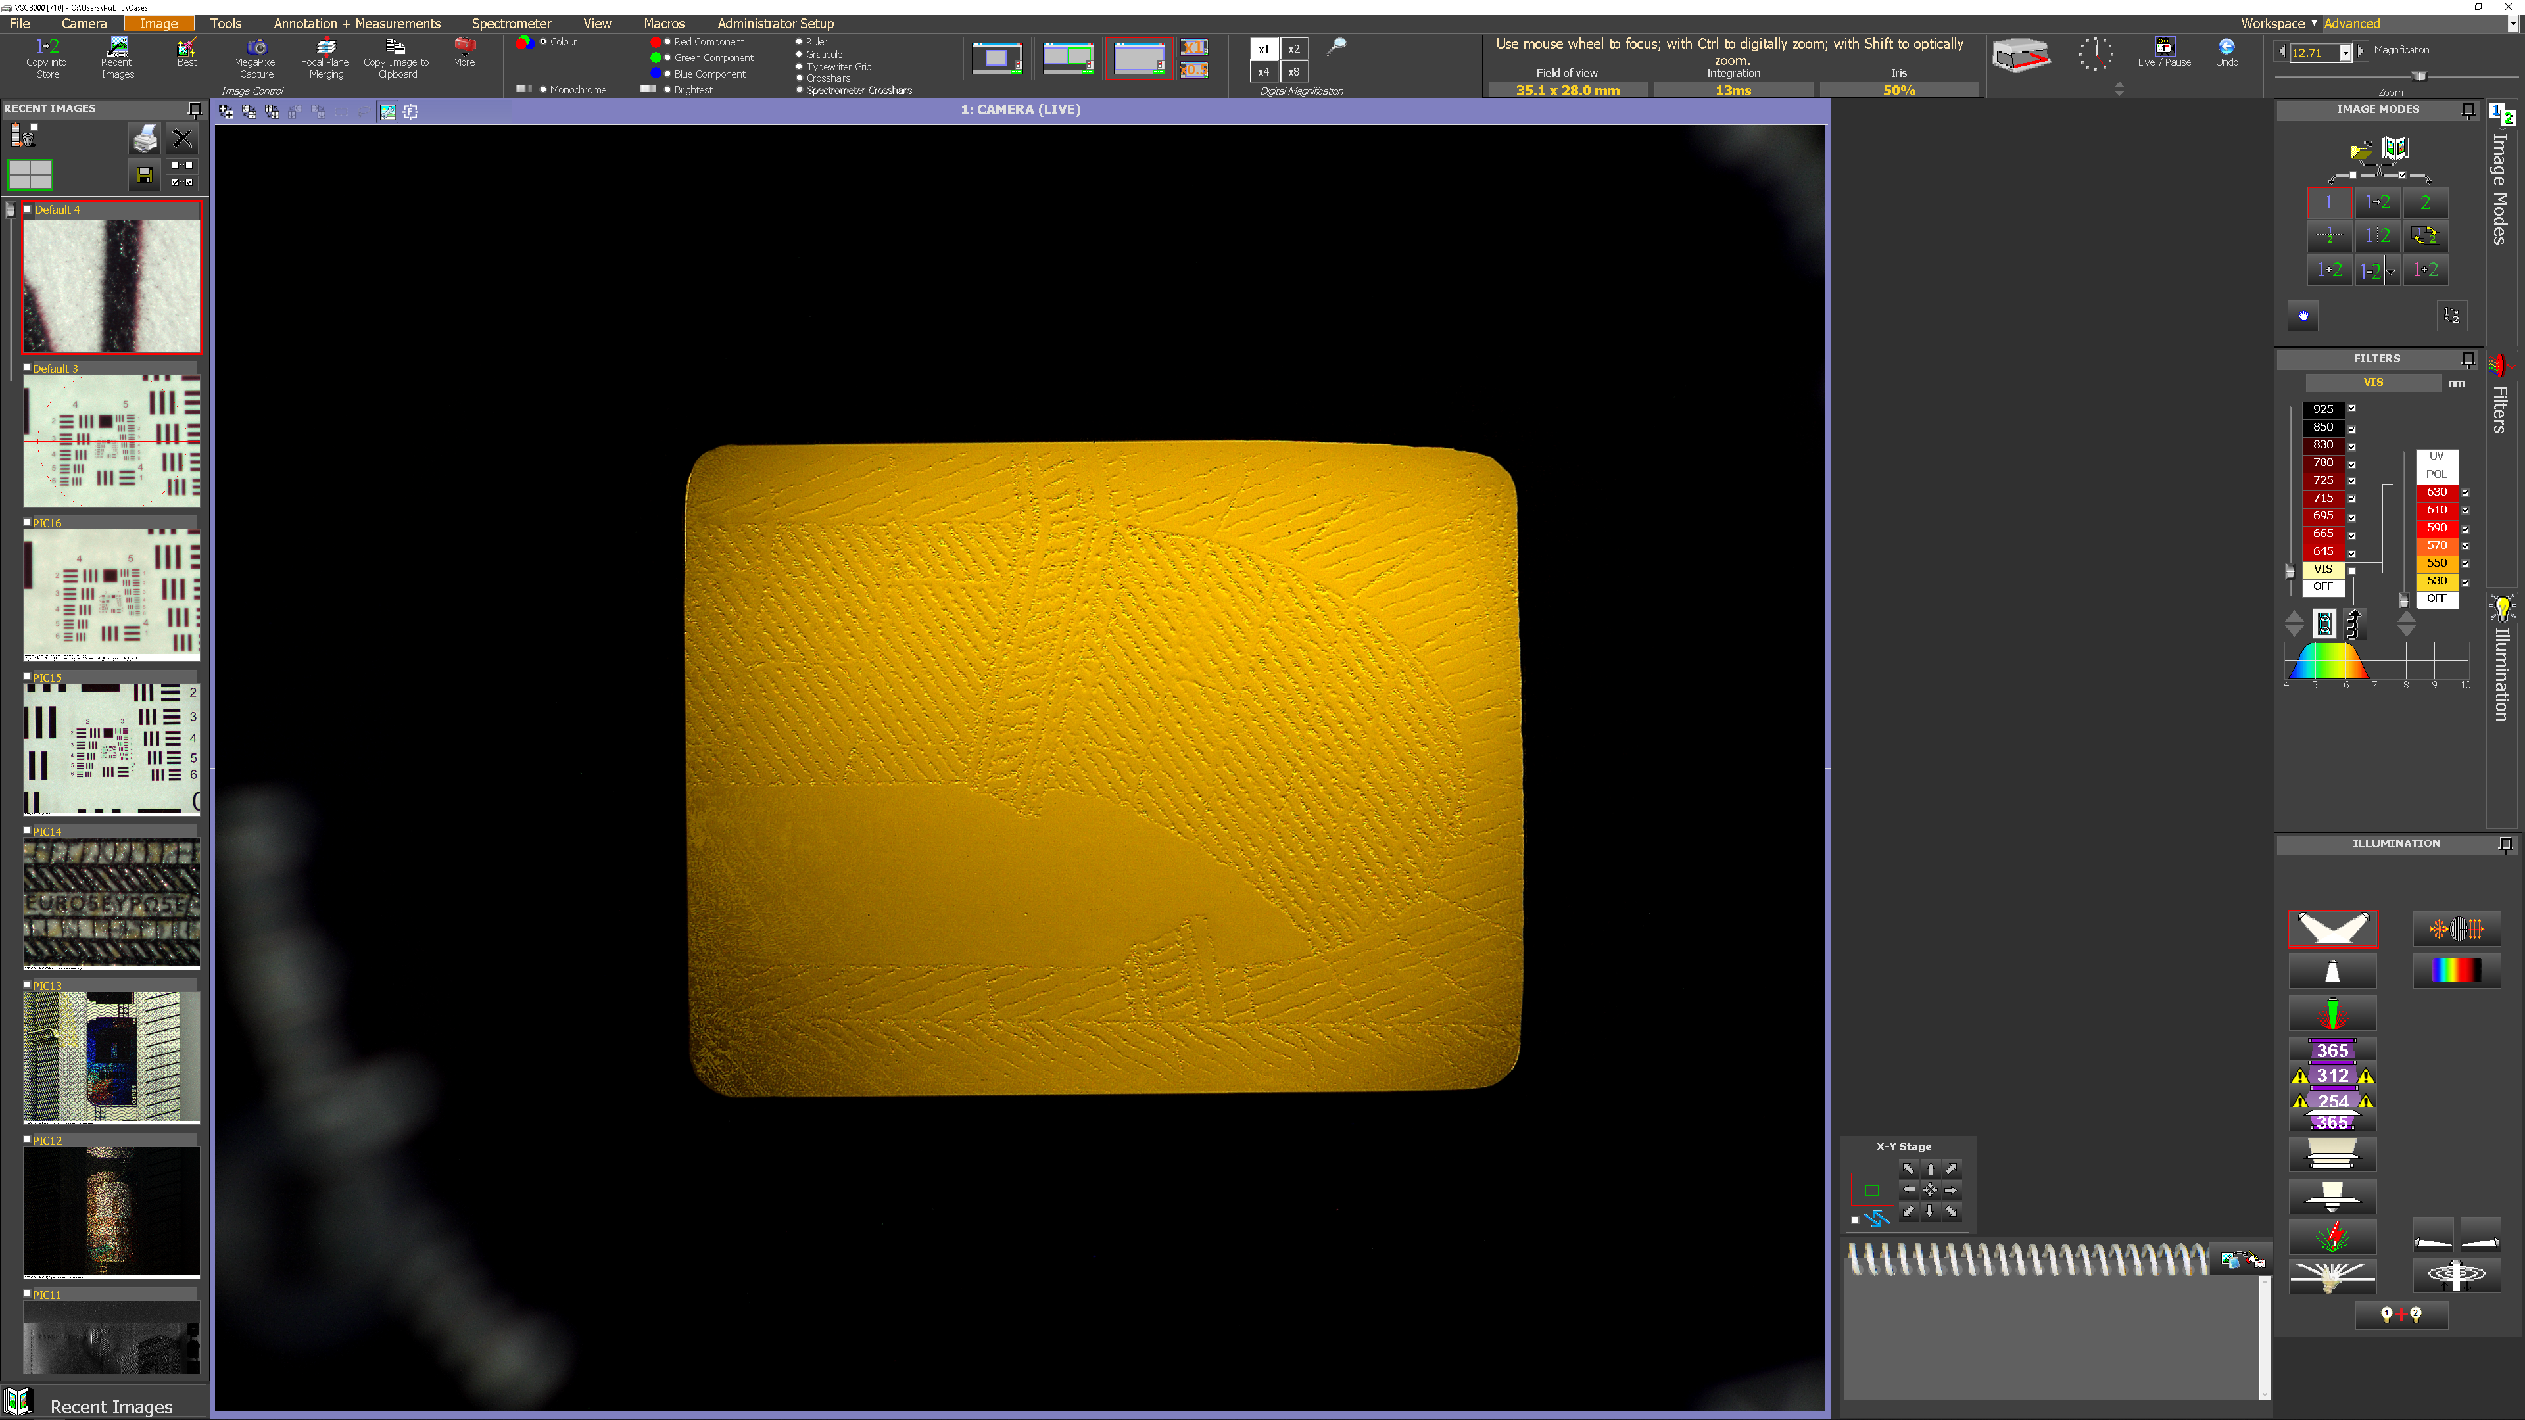This screenshot has width=2525, height=1420.
Task: Open the PIC14 thumbnail image
Action: click(110, 901)
